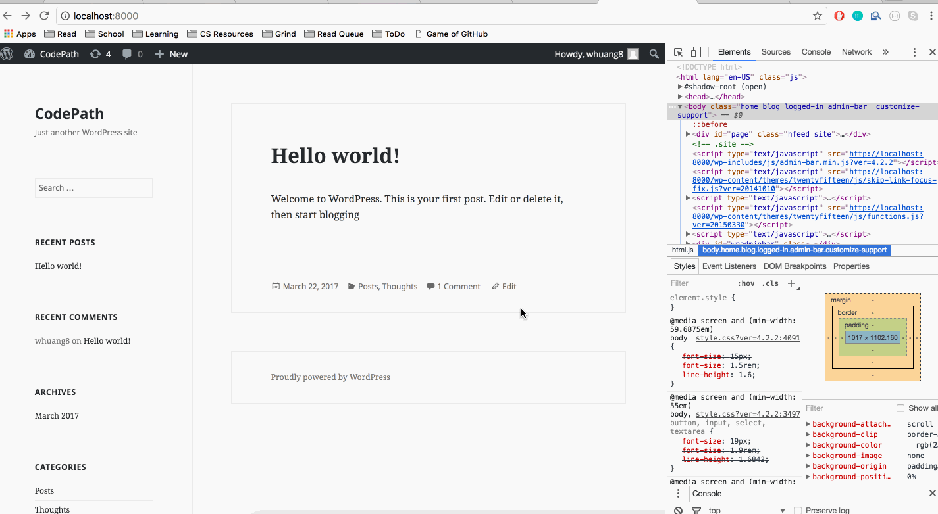Screen dimensions: 938x514
Task: Select the Elements tab in DevTools
Action: (734, 52)
